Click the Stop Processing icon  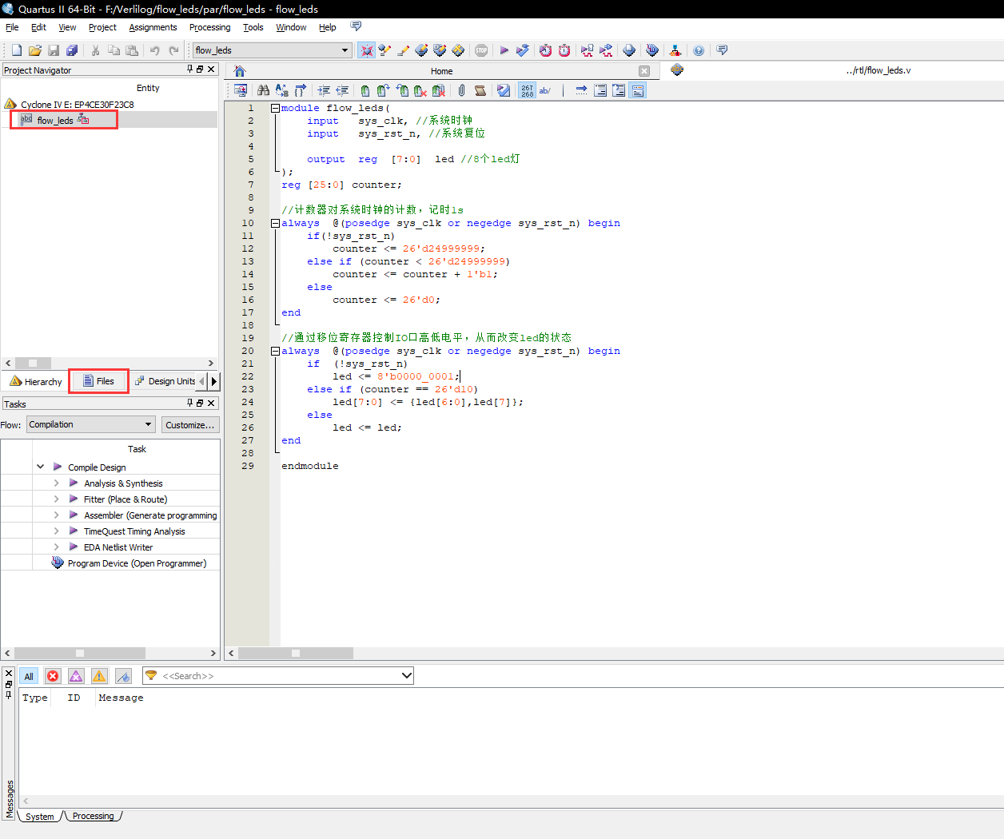(481, 50)
